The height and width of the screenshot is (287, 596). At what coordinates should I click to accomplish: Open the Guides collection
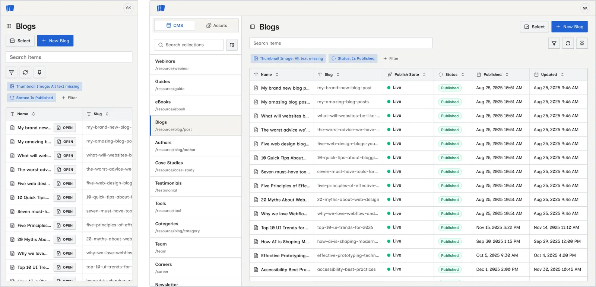pos(196,85)
